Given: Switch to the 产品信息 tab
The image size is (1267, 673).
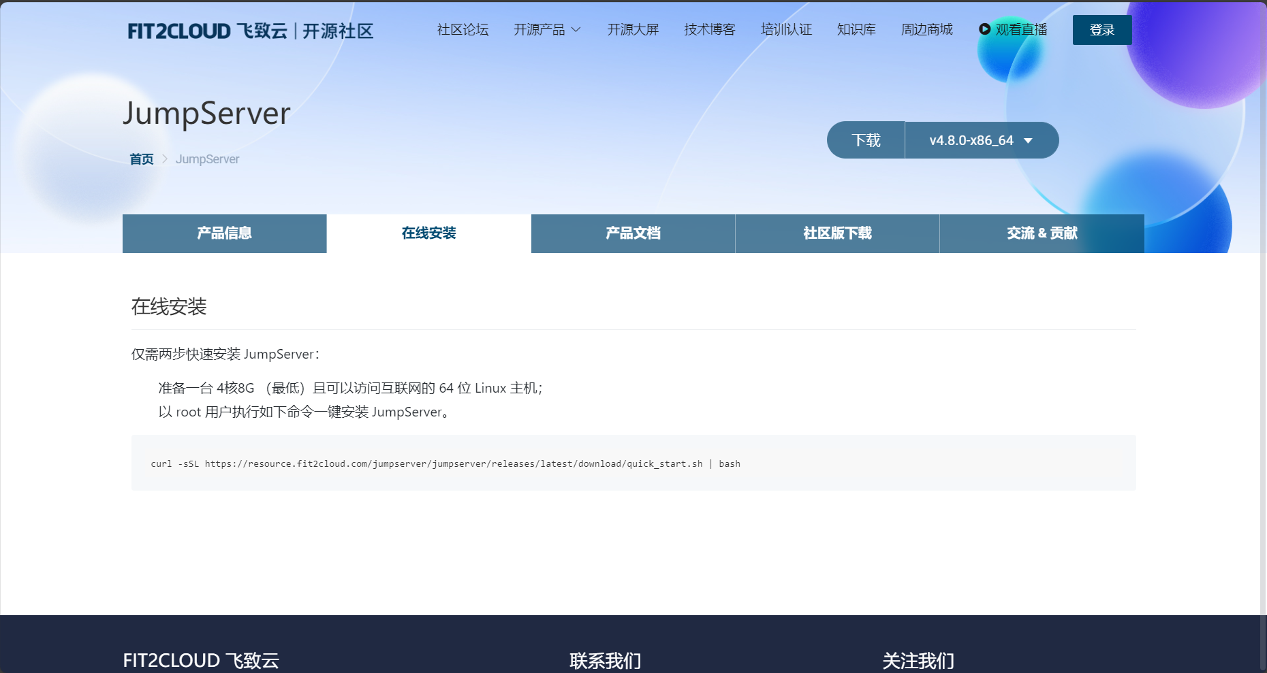Looking at the screenshot, I should click(x=223, y=233).
